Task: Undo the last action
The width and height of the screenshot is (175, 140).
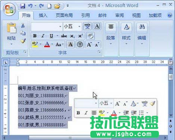Action: tap(30, 6)
